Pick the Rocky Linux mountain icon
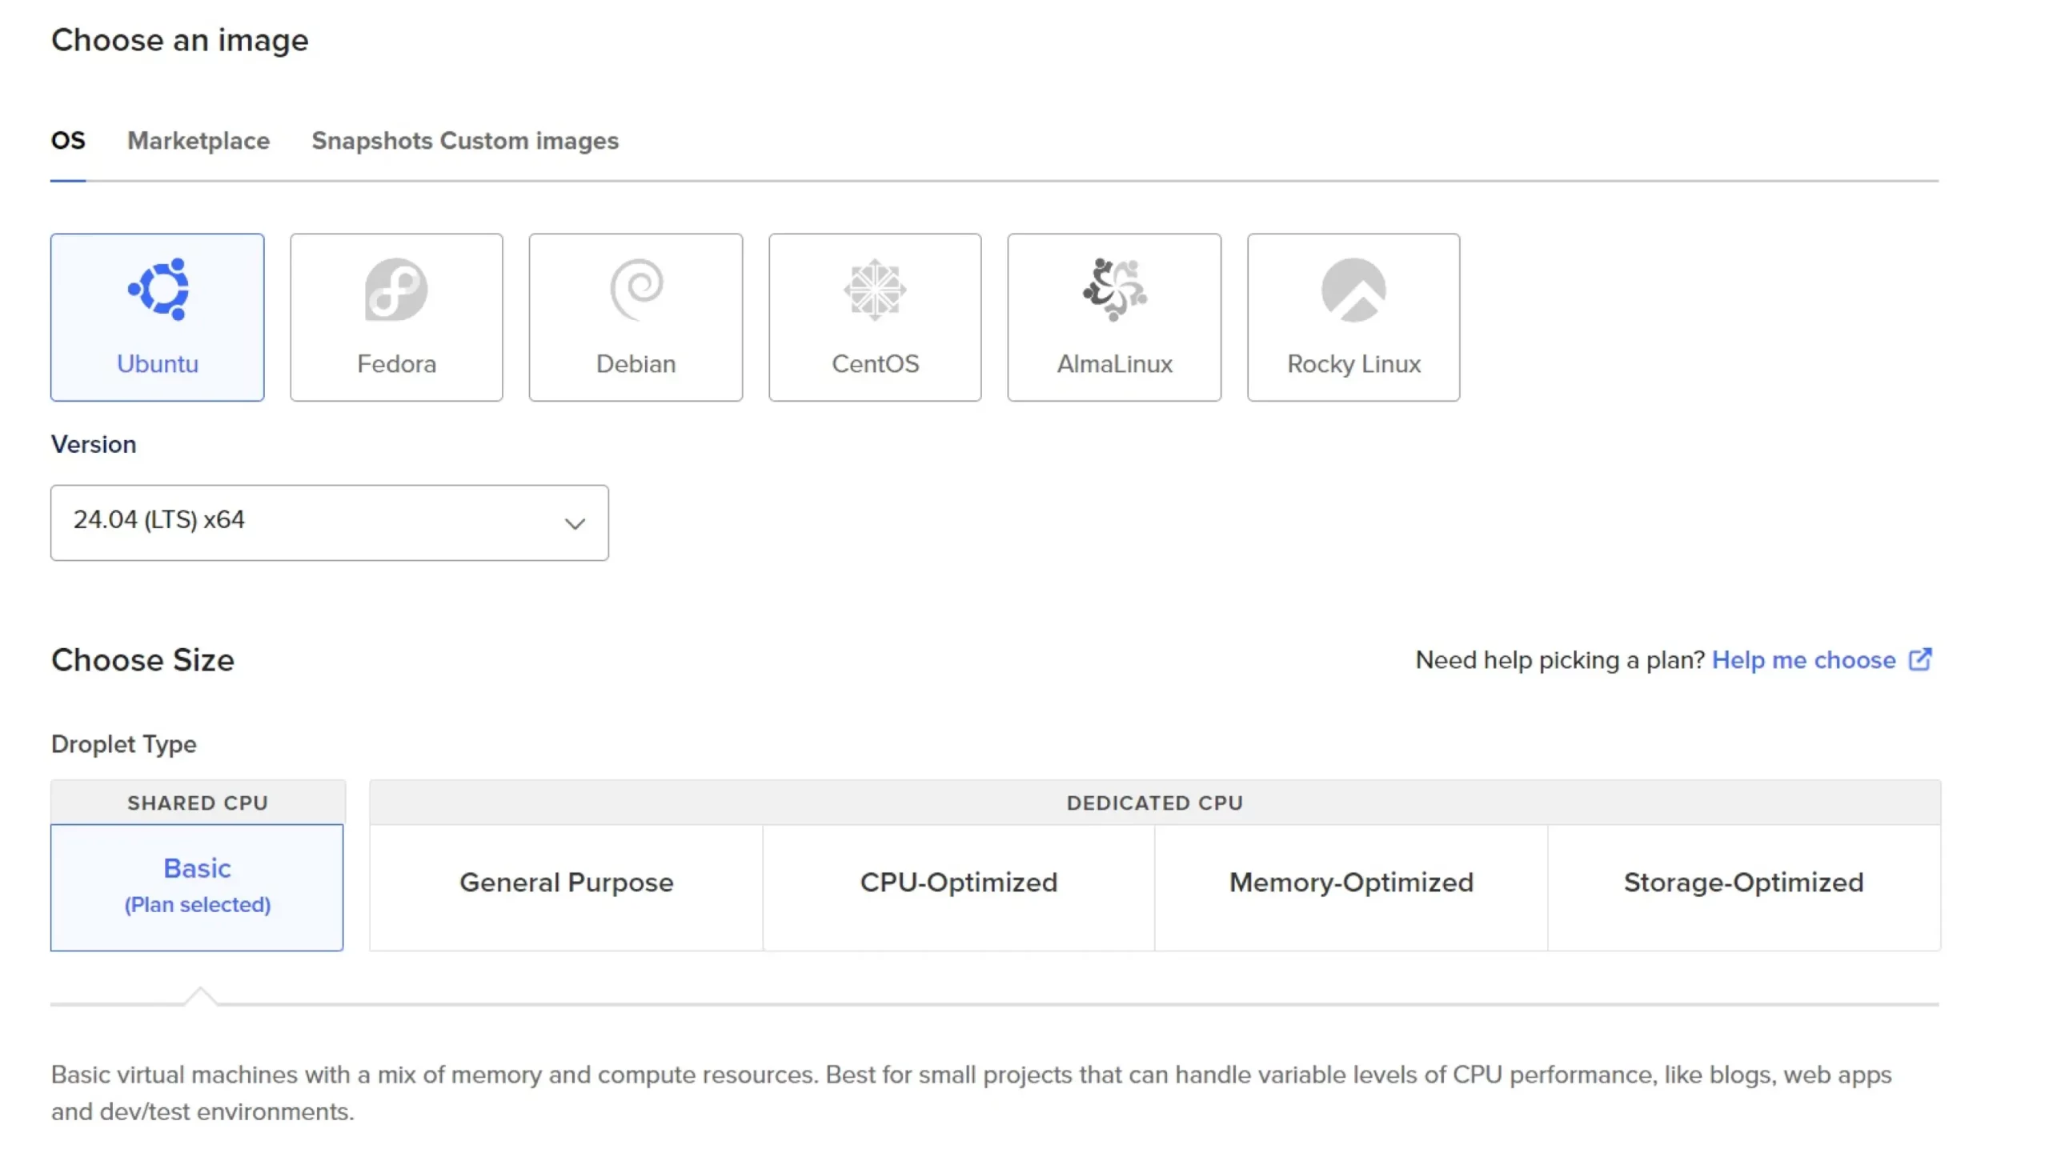Image resolution: width=2049 pixels, height=1153 pixels. point(1353,289)
